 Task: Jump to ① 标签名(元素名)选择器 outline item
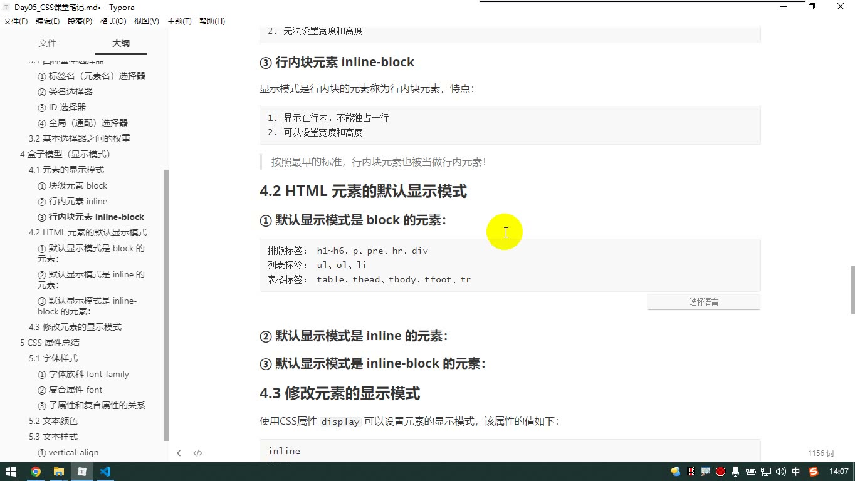[x=92, y=76]
